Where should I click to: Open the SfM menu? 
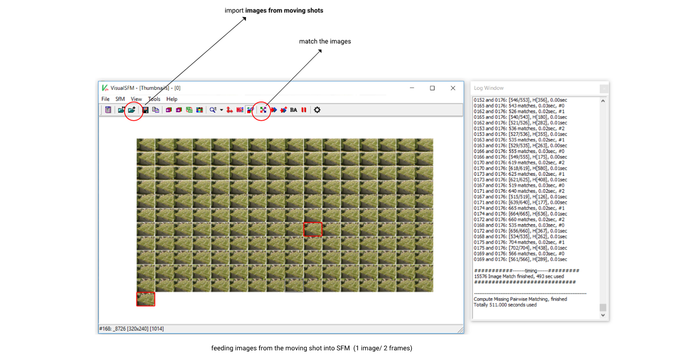tap(120, 99)
